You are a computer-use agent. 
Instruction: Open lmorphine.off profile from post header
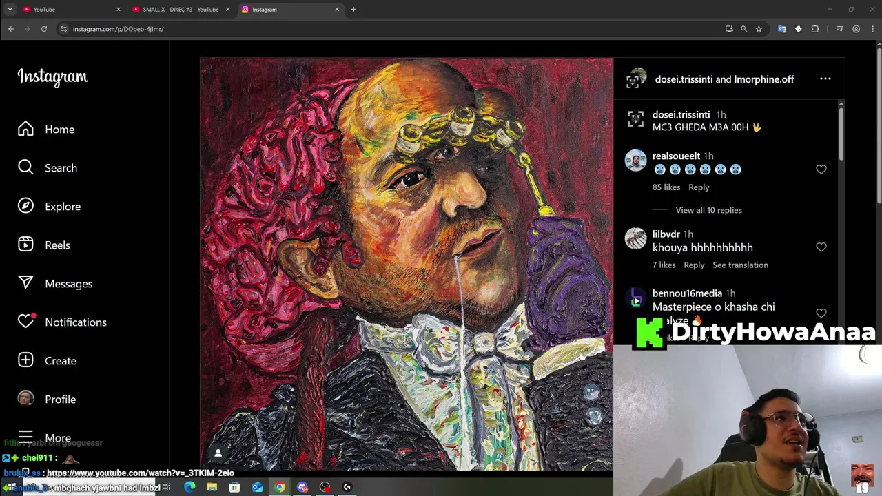coord(764,79)
